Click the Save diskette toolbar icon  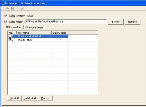pyautogui.click(x=13, y=8)
